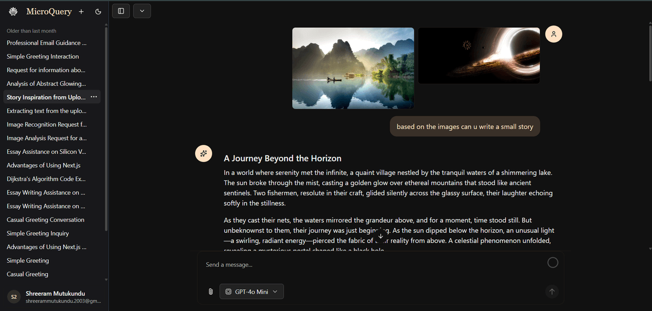Viewport: 652px width, 311px height.
Task: Open options for Story Inspiration chat
Action: tap(94, 97)
